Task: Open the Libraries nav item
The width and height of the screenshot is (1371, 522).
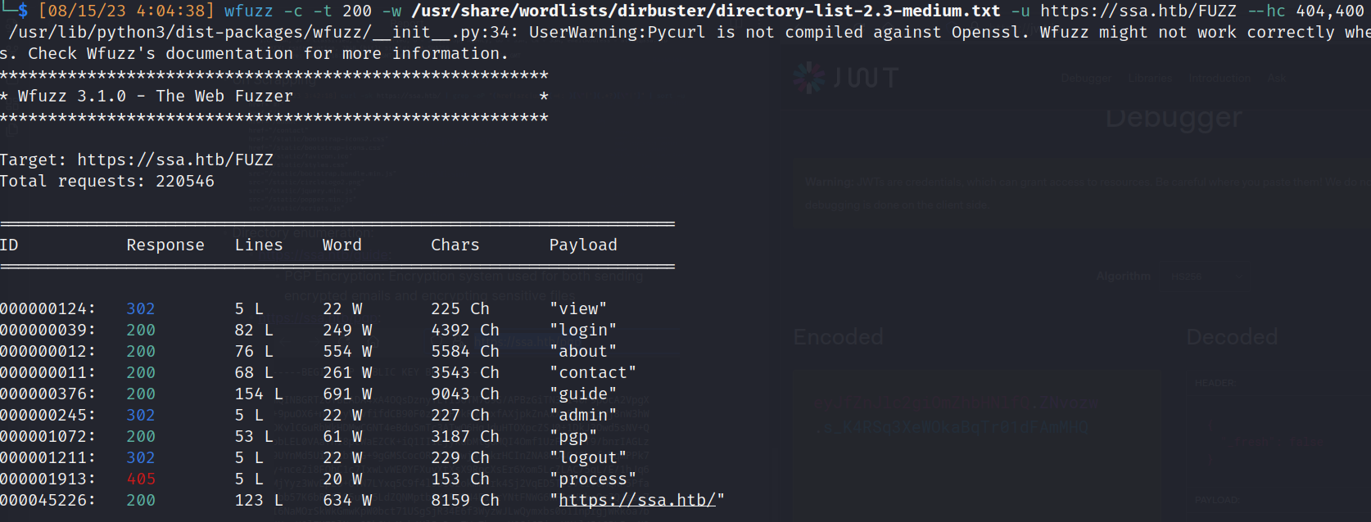Action: pos(1150,79)
